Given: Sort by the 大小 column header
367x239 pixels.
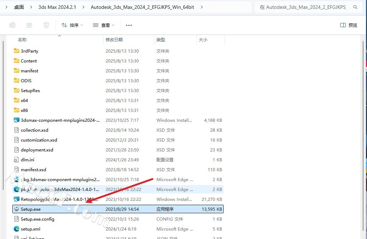Looking at the screenshot, I should tap(203, 40).
